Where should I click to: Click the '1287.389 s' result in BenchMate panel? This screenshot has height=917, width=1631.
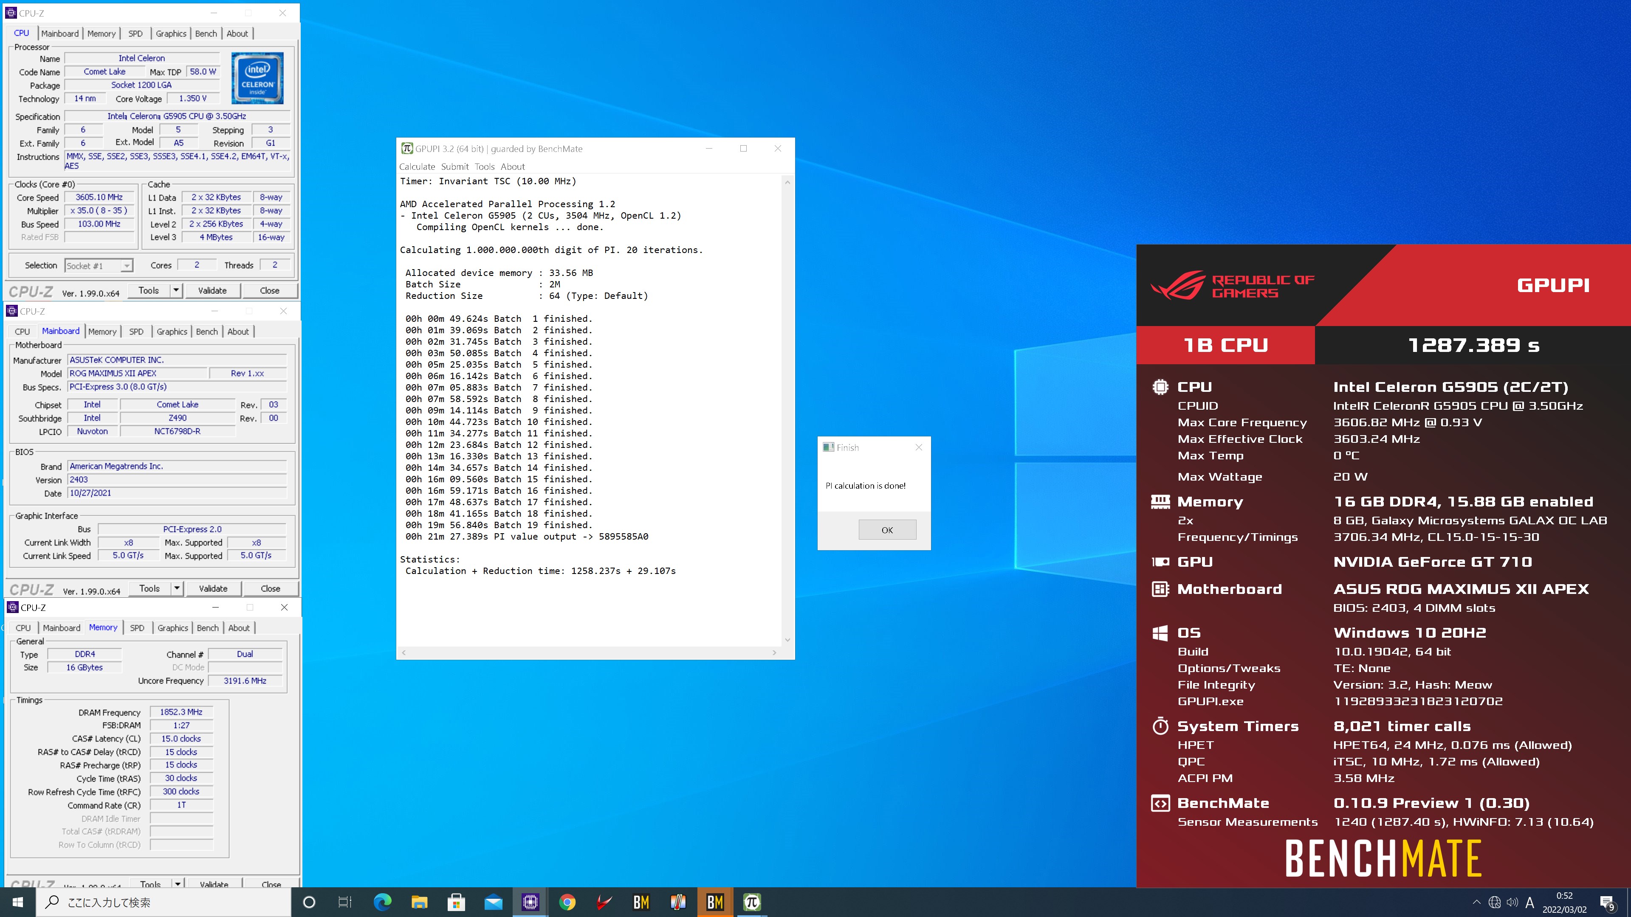coord(1473,345)
